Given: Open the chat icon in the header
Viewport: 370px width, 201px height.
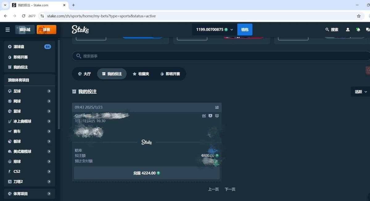Looking at the screenshot, I should click(x=368, y=30).
